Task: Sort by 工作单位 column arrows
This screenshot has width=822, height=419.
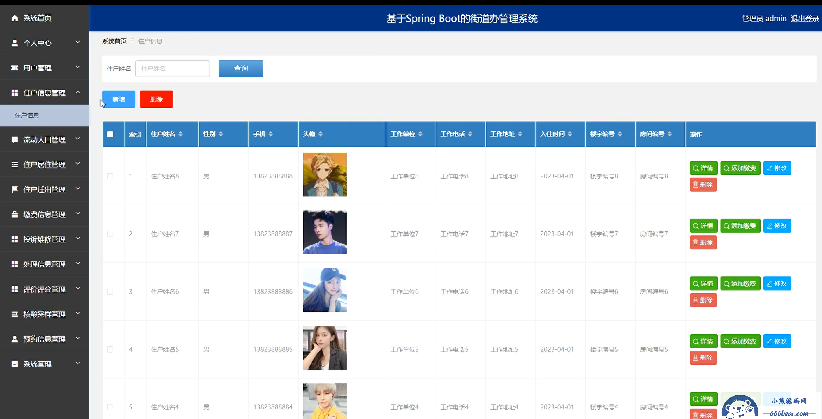Action: coord(420,134)
